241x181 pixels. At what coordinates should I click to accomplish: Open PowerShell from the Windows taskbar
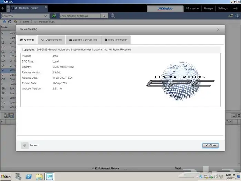[x=29, y=177]
